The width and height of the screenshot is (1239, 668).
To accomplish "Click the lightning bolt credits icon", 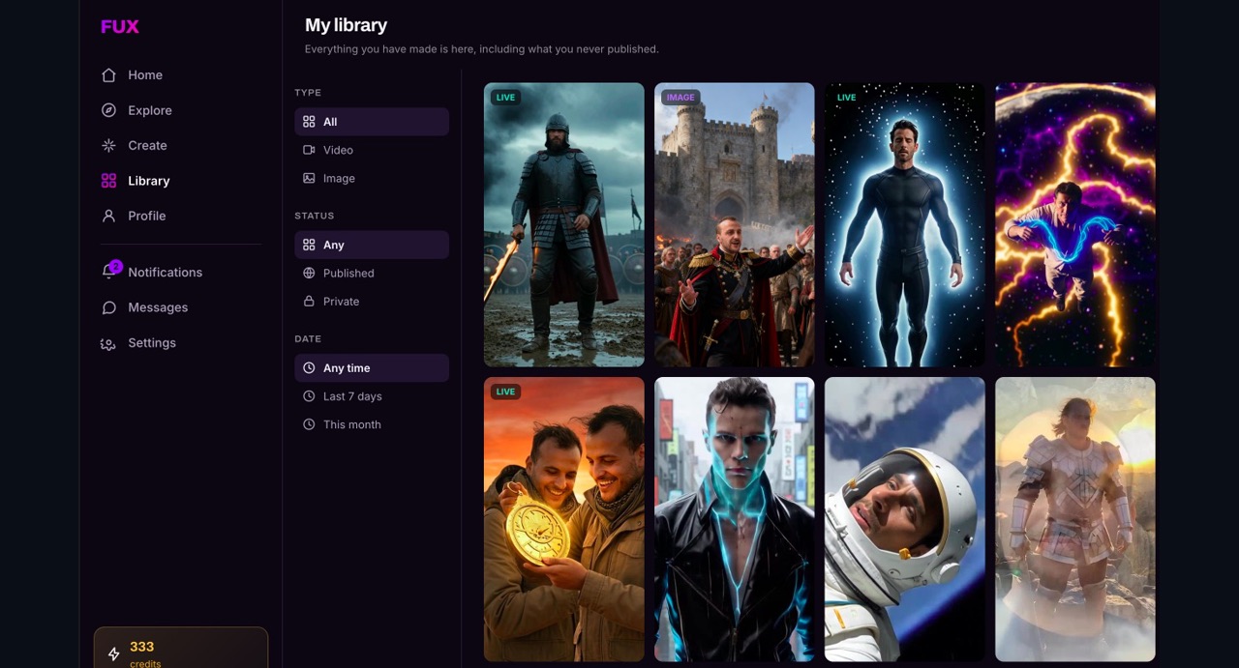I will [x=114, y=653].
